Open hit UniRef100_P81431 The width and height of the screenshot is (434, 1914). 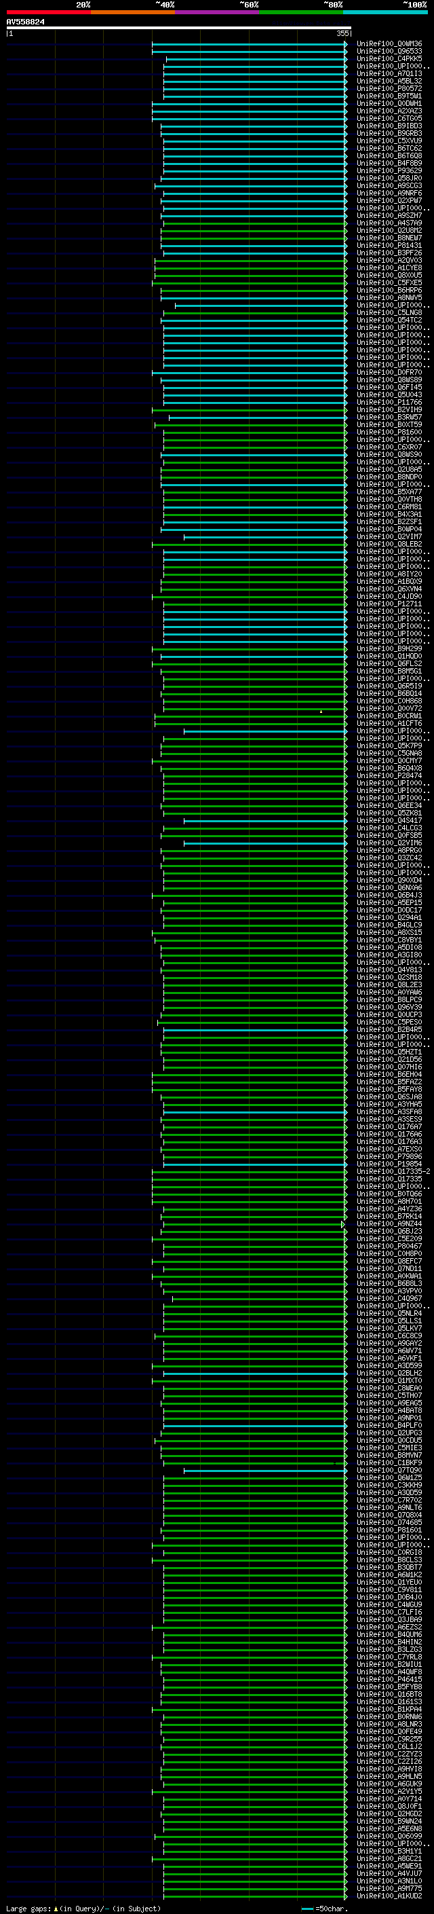tap(389, 245)
